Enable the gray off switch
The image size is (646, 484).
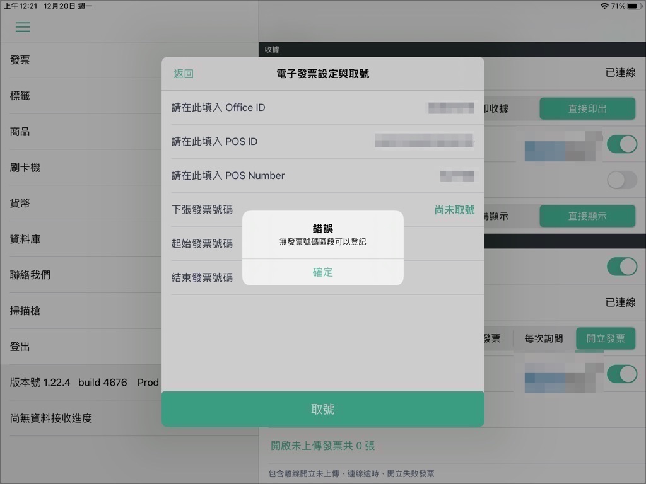tap(621, 180)
